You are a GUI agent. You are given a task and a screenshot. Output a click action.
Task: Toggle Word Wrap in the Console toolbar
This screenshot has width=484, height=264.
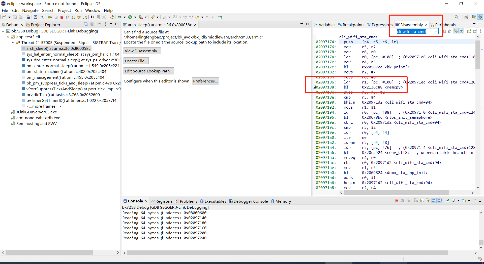tap(428, 201)
